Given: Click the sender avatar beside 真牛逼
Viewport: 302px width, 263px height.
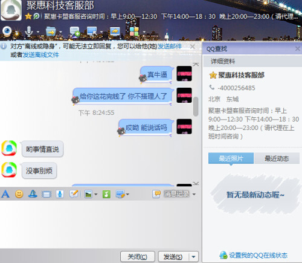Looking at the screenshot, I should [x=184, y=74].
